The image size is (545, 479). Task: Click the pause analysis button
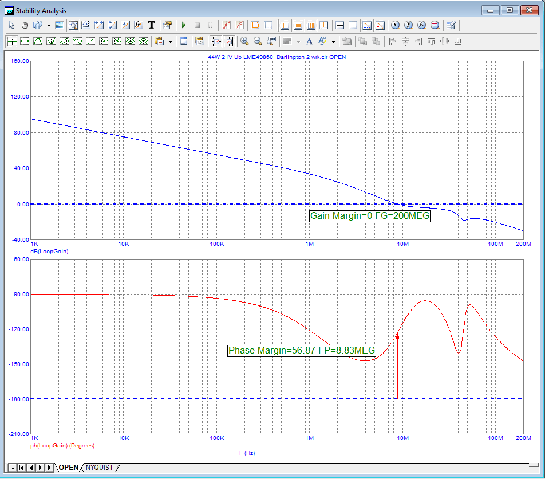(x=210, y=25)
